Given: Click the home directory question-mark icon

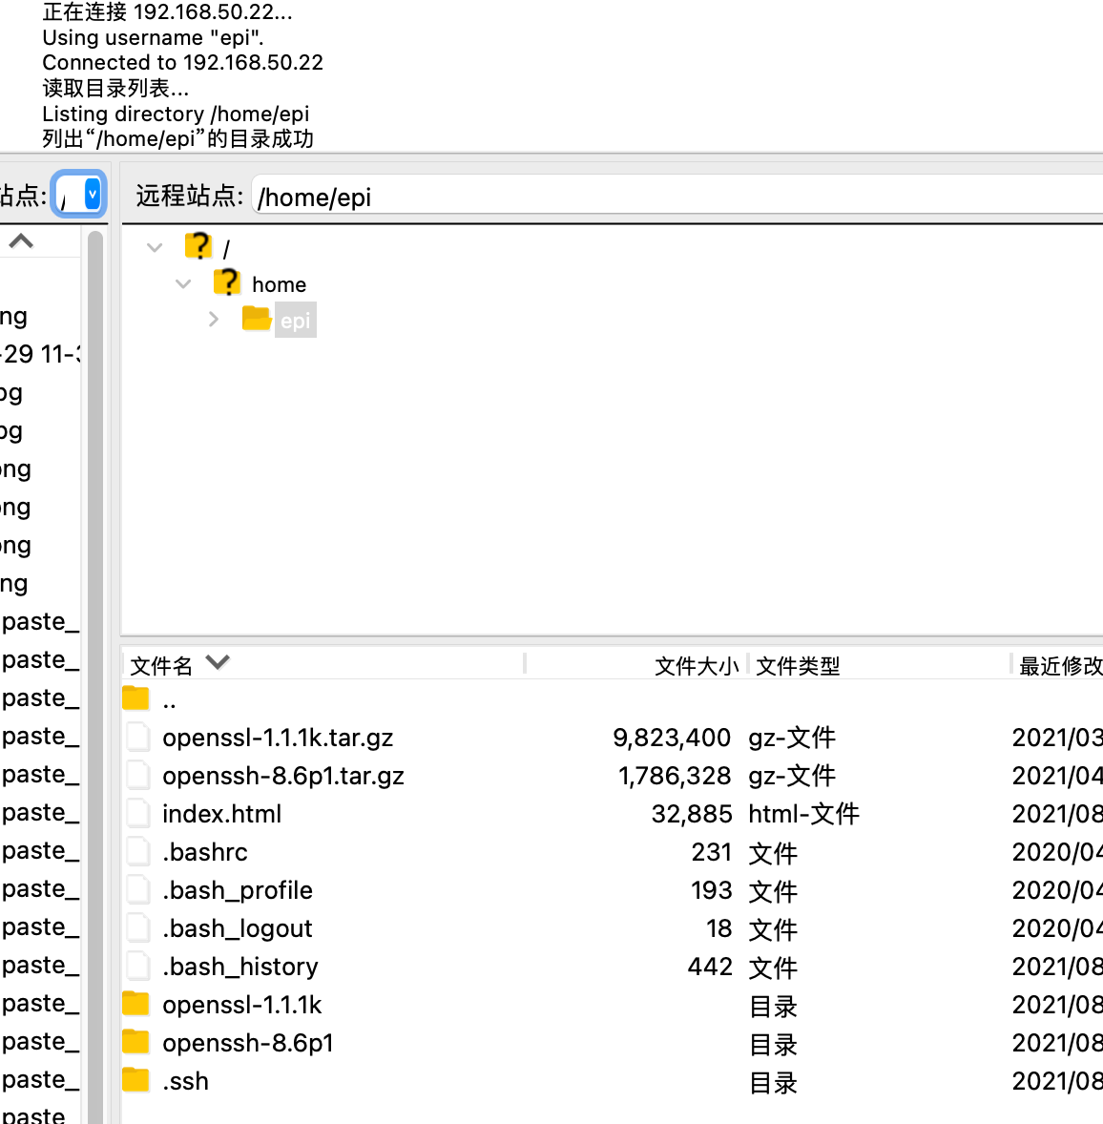Looking at the screenshot, I should pos(227,283).
